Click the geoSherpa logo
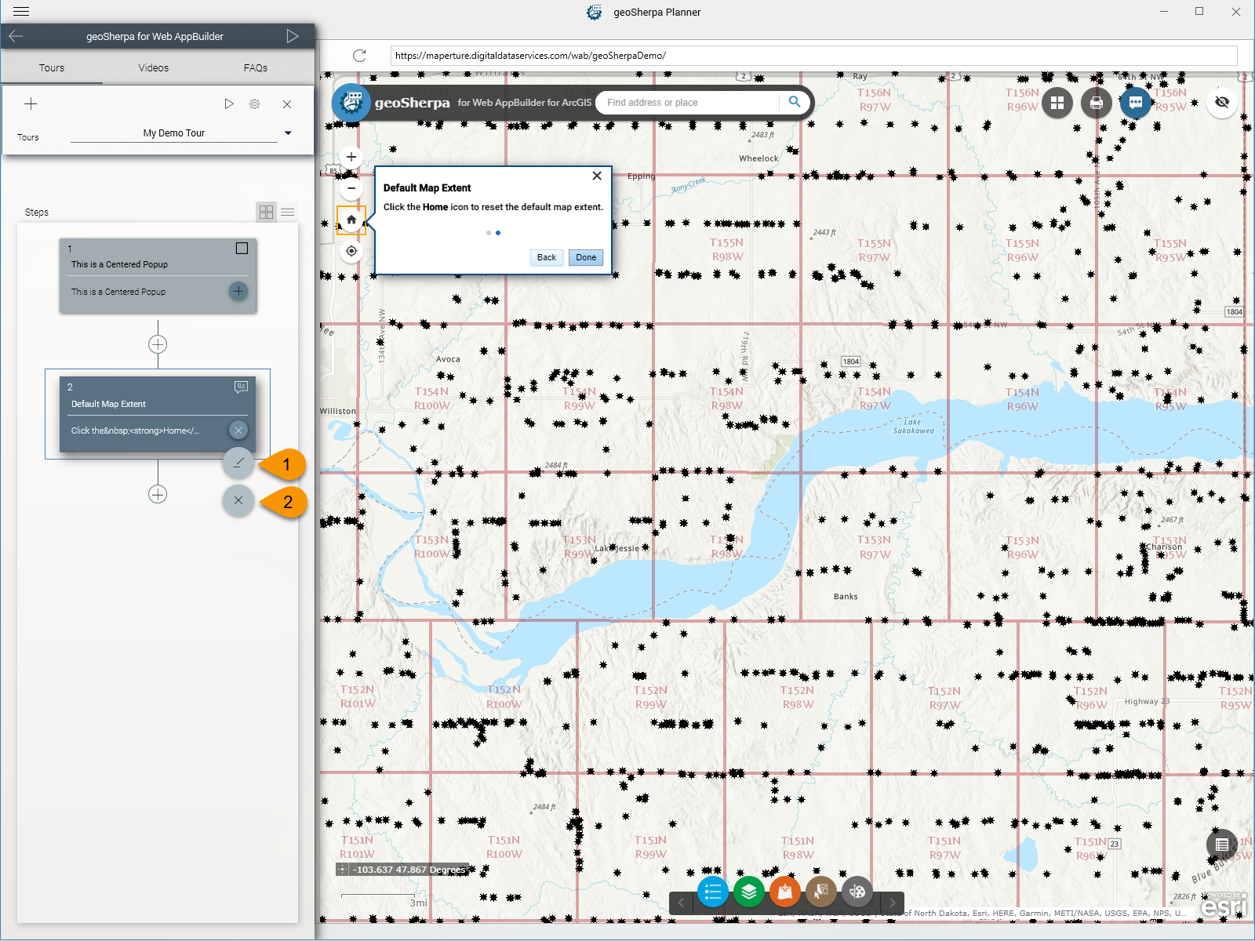 351,102
